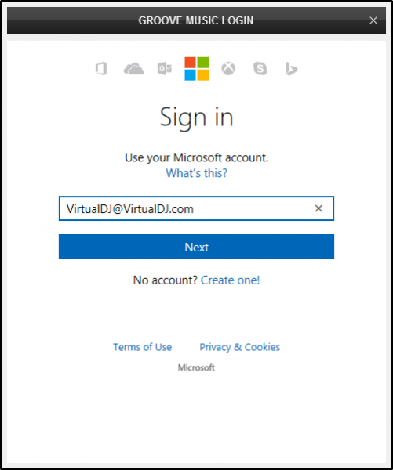The height and width of the screenshot is (470, 393).
Task: Click the Microsoft footer text
Action: (196, 367)
